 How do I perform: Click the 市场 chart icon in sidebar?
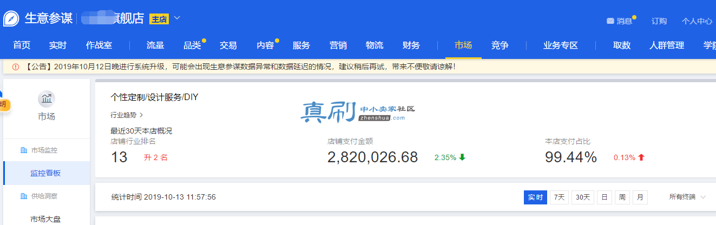pos(46,99)
